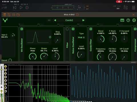Adjust the VA Oscillator Level knob
The height and width of the screenshot is (102, 137).
tap(55, 56)
